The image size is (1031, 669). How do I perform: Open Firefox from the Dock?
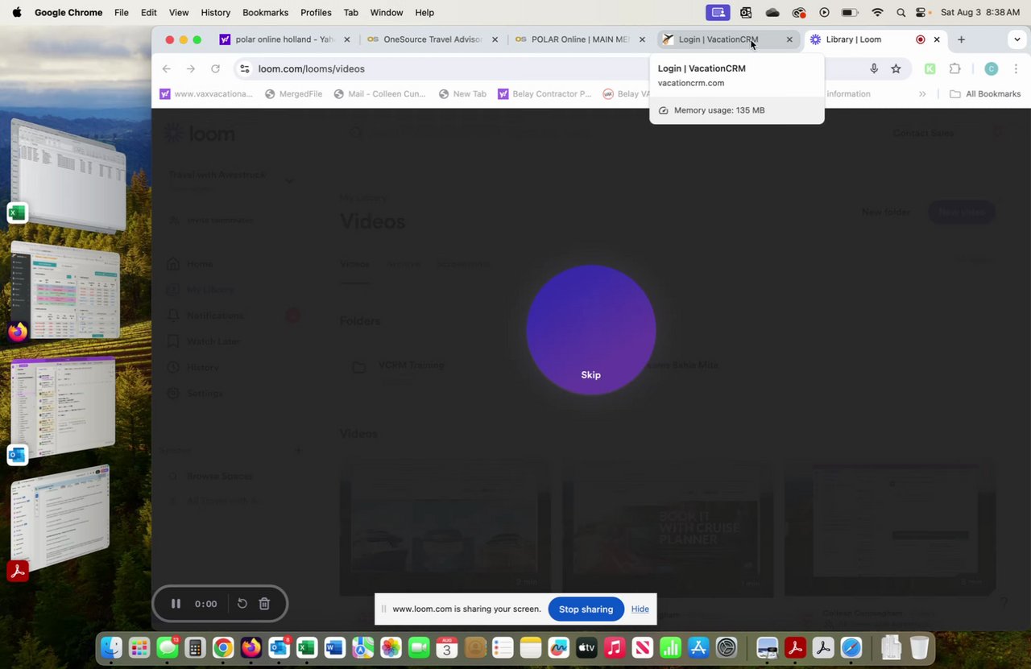251,647
